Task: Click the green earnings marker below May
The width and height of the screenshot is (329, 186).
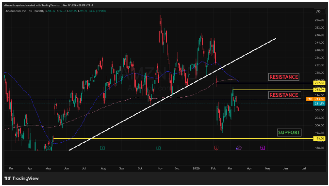Action: [x=49, y=148]
